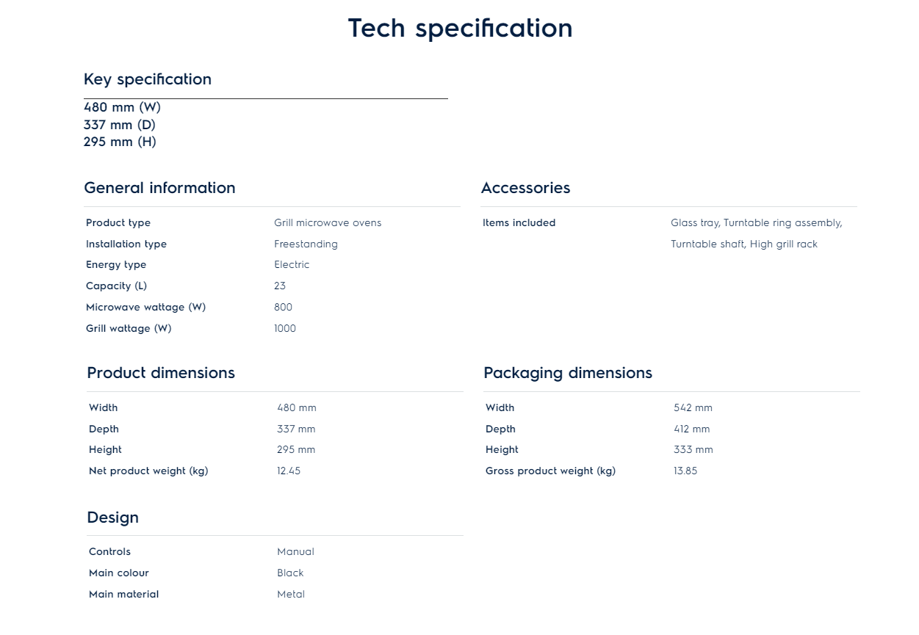This screenshot has height=635, width=919.
Task: Click the packaging width value 542 mm
Action: coord(693,408)
